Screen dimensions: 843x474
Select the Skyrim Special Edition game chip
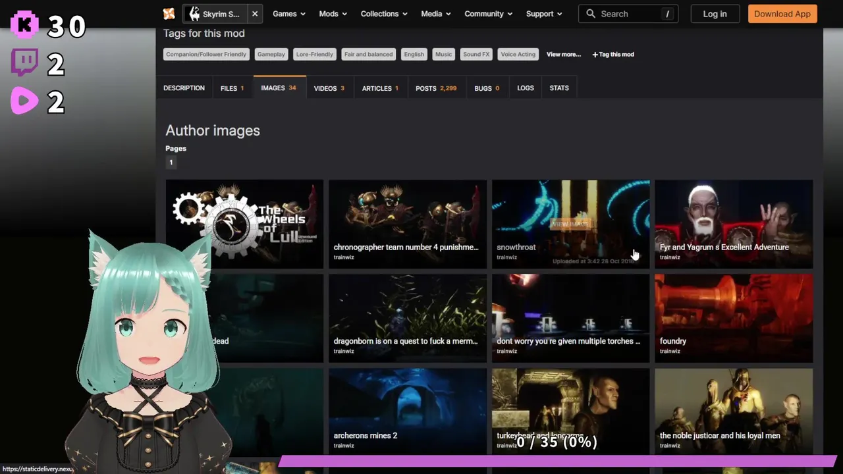[215, 14]
